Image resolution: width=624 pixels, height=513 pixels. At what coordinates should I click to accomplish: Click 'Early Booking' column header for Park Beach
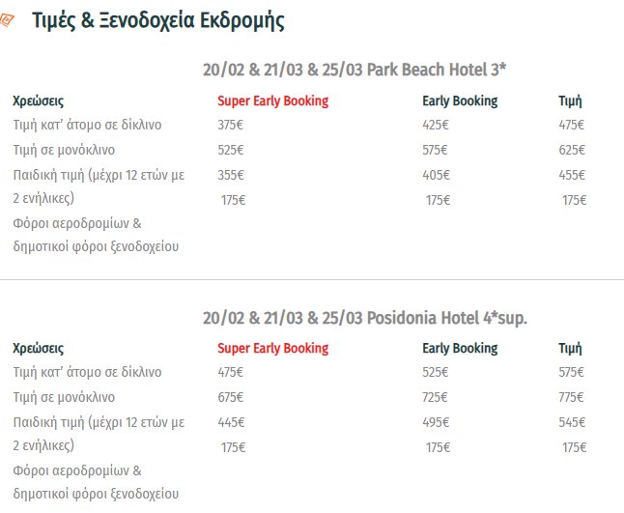pos(460,100)
